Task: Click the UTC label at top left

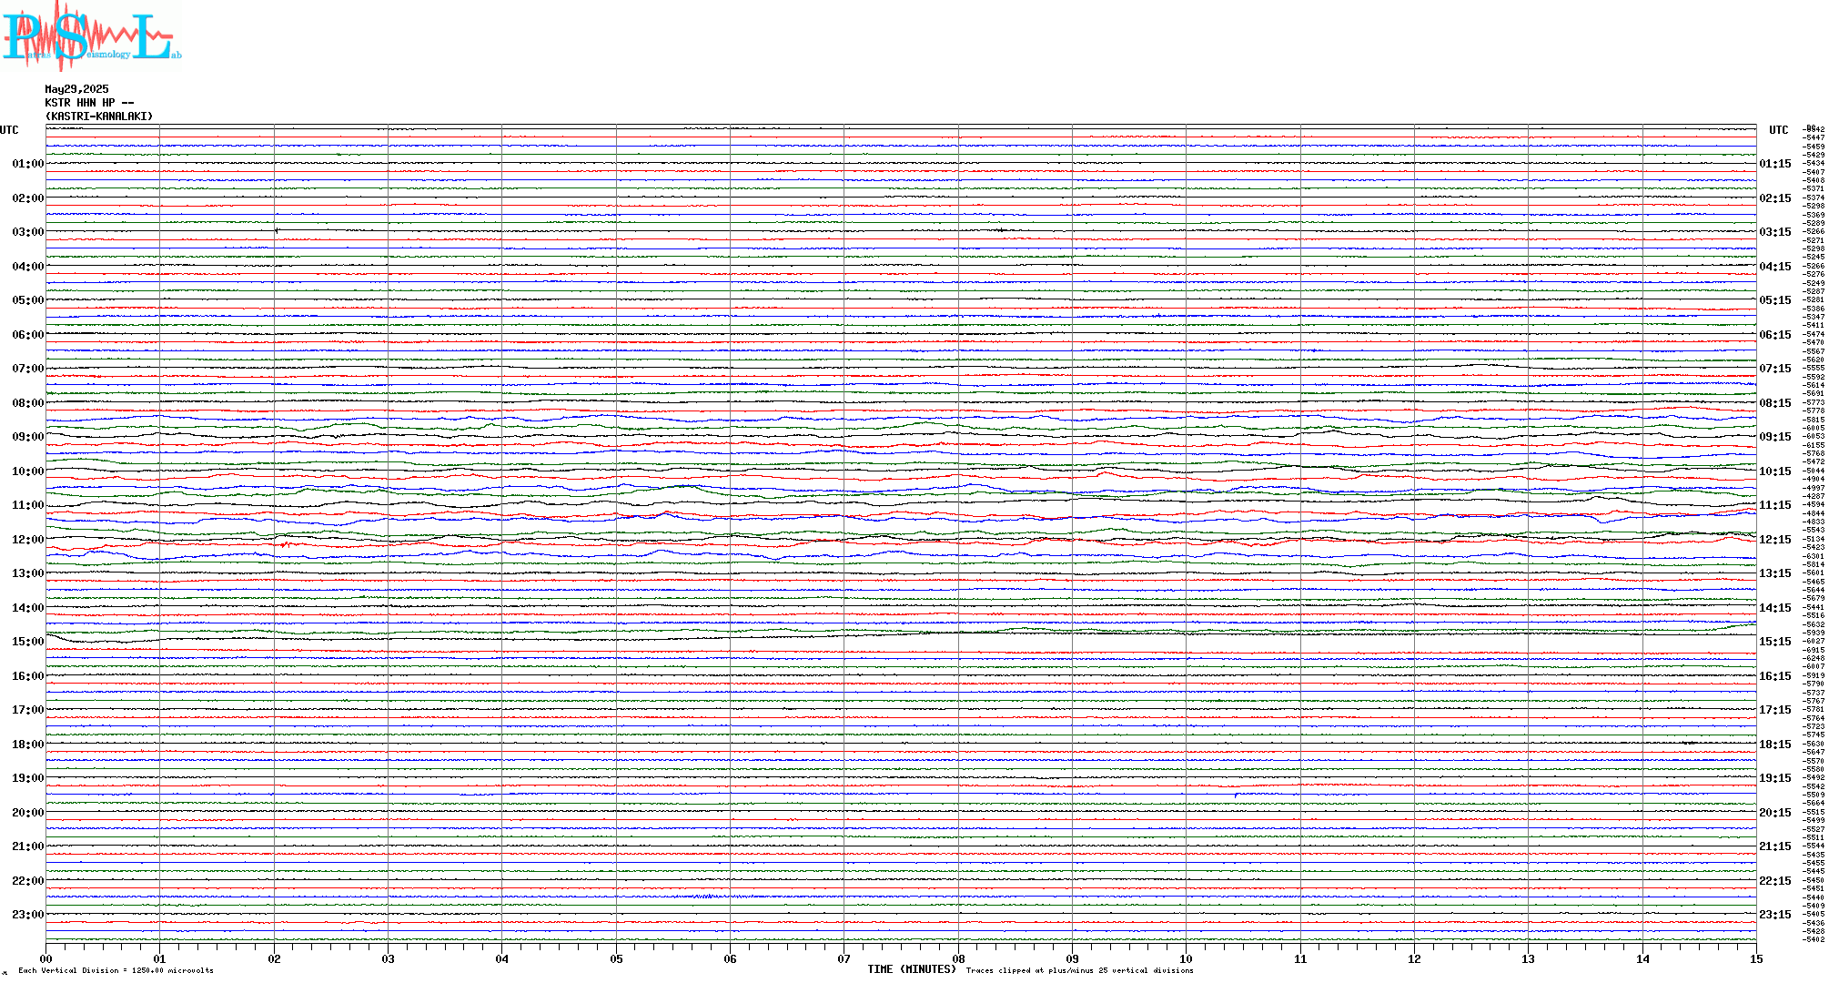Action: [9, 130]
